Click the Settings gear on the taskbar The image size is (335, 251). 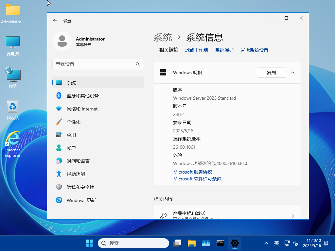[x=235, y=243]
